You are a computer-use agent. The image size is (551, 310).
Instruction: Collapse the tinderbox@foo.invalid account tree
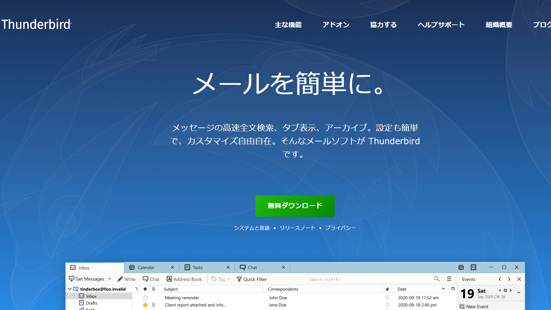69,289
